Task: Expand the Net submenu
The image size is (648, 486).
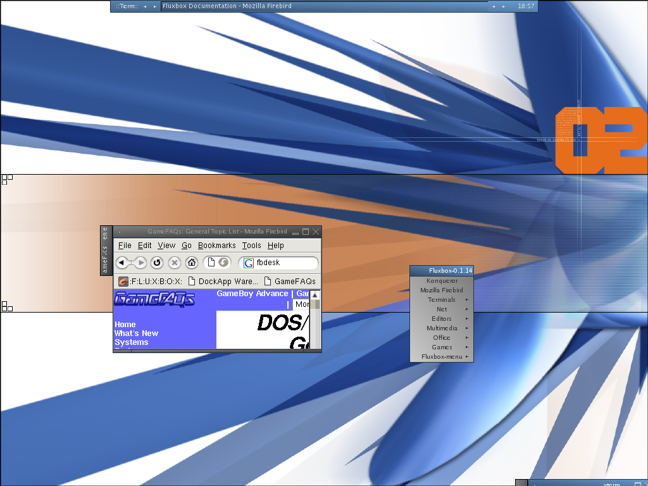Action: pyautogui.click(x=442, y=309)
